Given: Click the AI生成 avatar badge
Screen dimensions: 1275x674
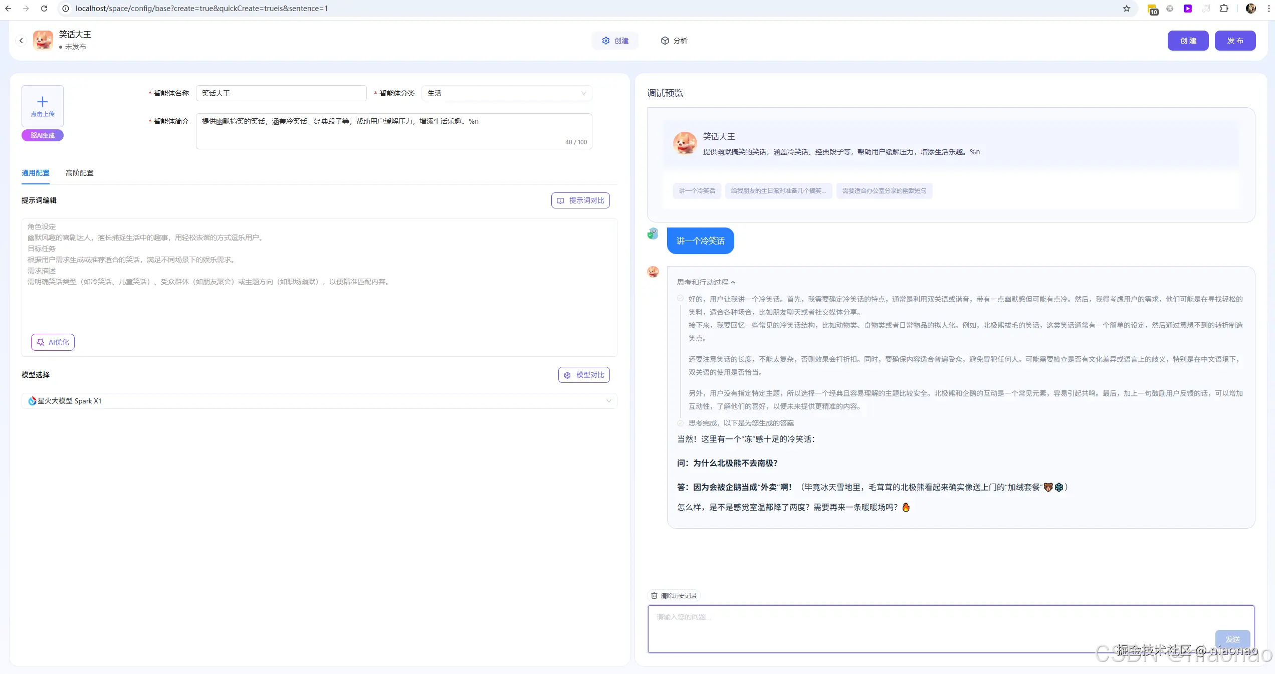Looking at the screenshot, I should coord(43,135).
